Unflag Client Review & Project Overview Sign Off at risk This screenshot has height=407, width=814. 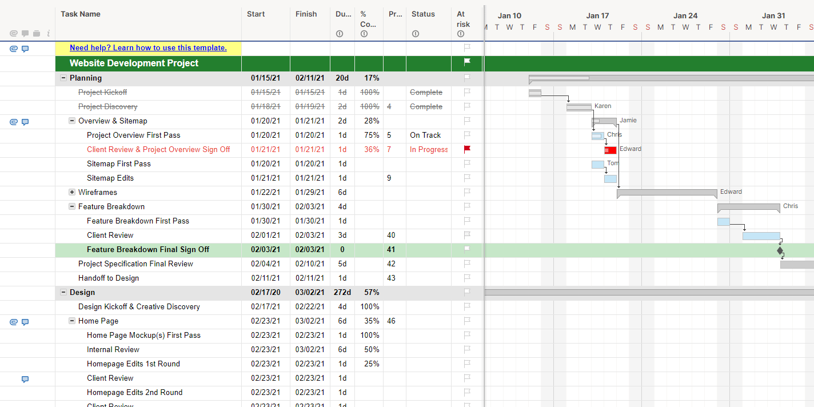tap(467, 149)
